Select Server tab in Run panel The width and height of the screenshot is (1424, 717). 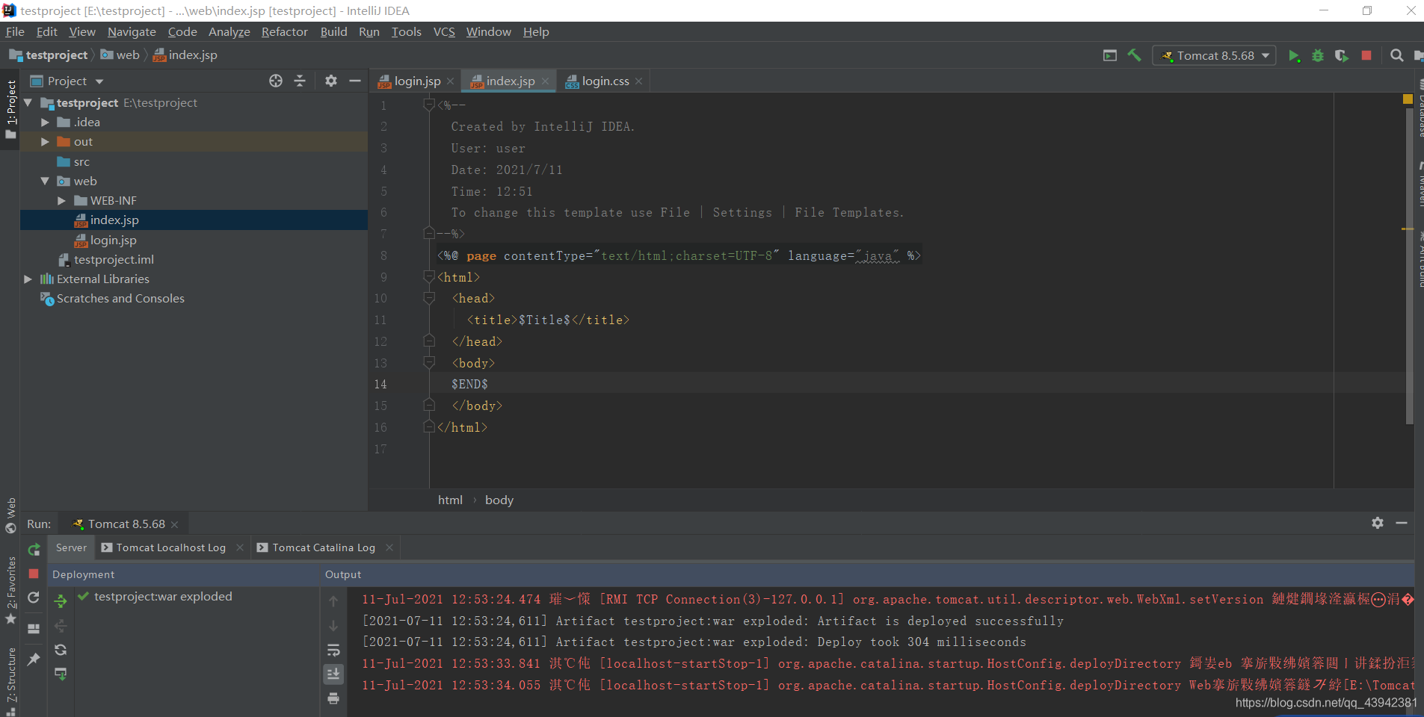pyautogui.click(x=71, y=547)
